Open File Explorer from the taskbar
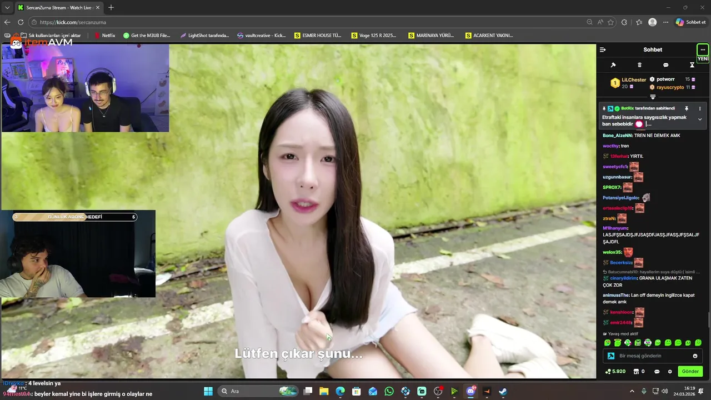 (x=324, y=391)
